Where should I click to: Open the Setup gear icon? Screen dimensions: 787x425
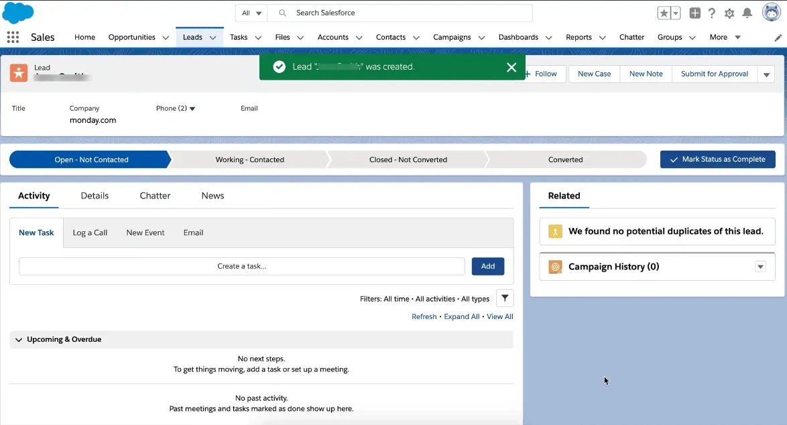(x=729, y=13)
